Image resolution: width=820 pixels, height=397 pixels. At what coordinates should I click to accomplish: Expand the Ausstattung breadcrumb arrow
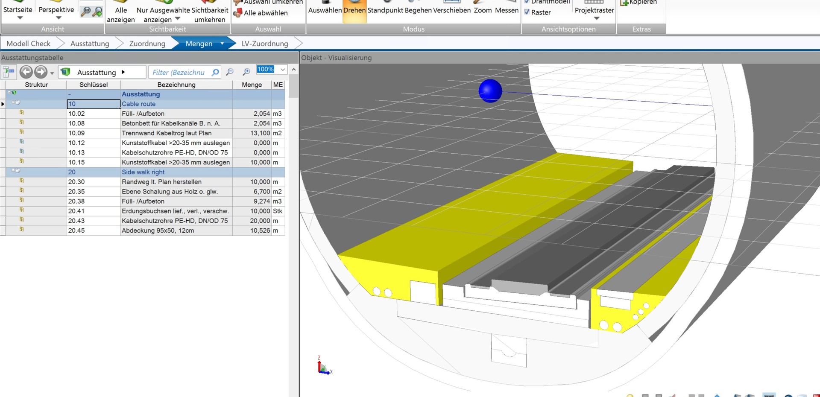[123, 72]
